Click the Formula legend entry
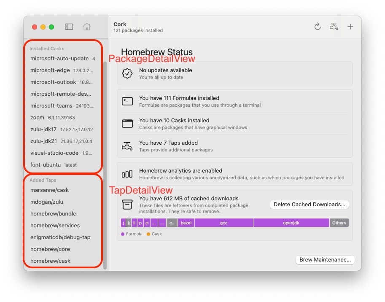 coord(132,234)
